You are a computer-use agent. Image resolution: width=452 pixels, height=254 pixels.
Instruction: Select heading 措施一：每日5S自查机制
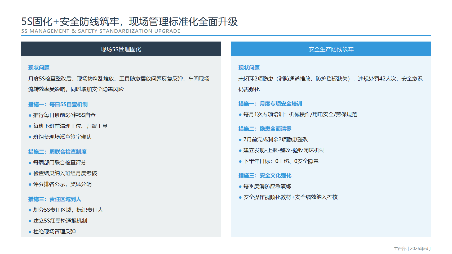(x=58, y=104)
